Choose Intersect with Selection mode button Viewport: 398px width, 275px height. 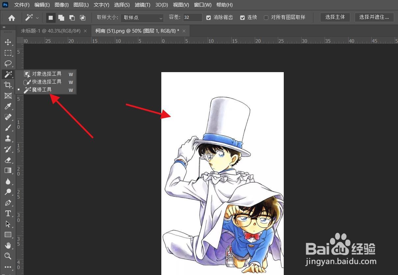83,18
